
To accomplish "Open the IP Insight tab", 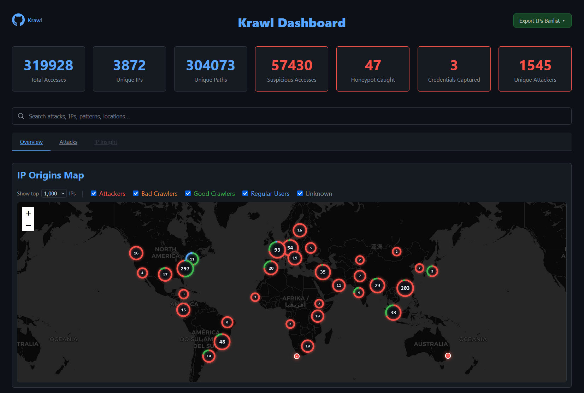I will pos(105,142).
